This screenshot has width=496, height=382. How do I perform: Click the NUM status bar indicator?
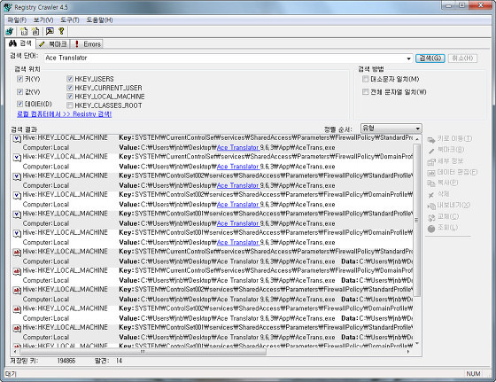coord(473,374)
